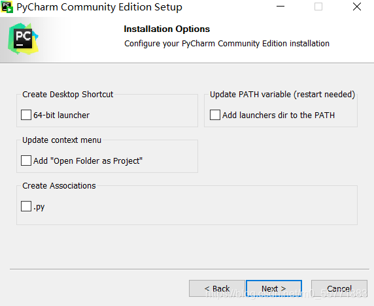Enable the .py file association checkbox

click(26, 206)
